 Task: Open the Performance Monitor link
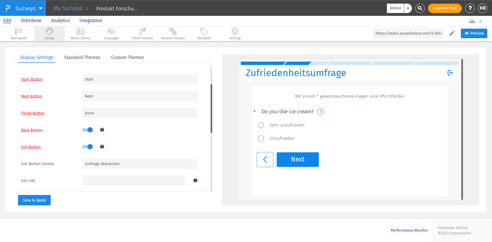(x=409, y=230)
